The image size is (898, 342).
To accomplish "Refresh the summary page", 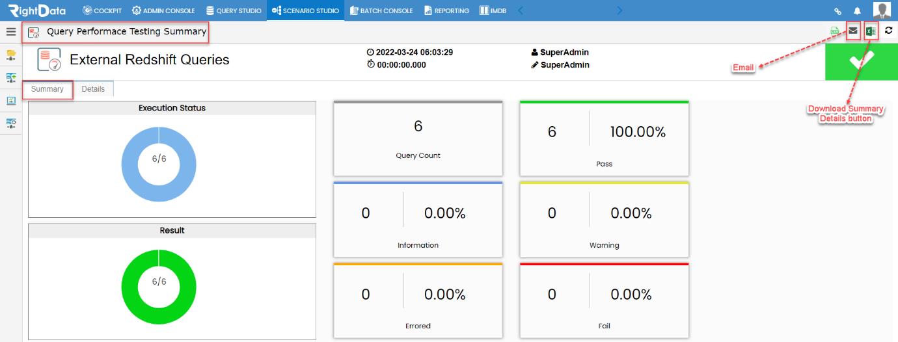I will (x=889, y=31).
